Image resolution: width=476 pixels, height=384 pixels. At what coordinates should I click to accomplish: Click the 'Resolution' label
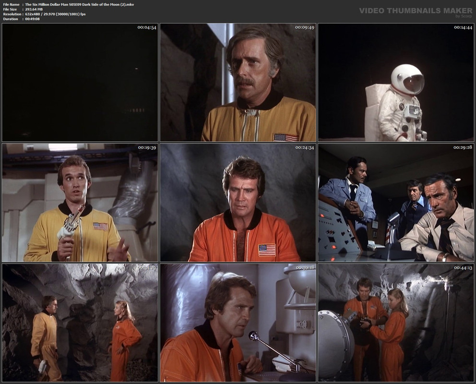[x=12, y=14]
